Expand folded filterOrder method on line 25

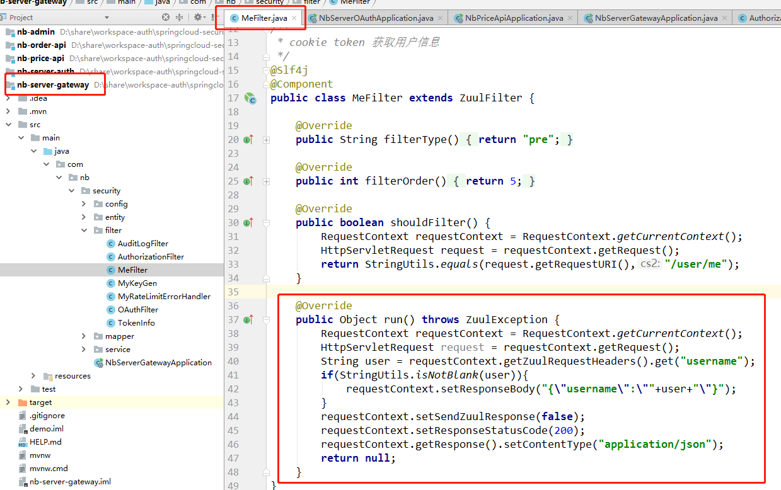[267, 181]
